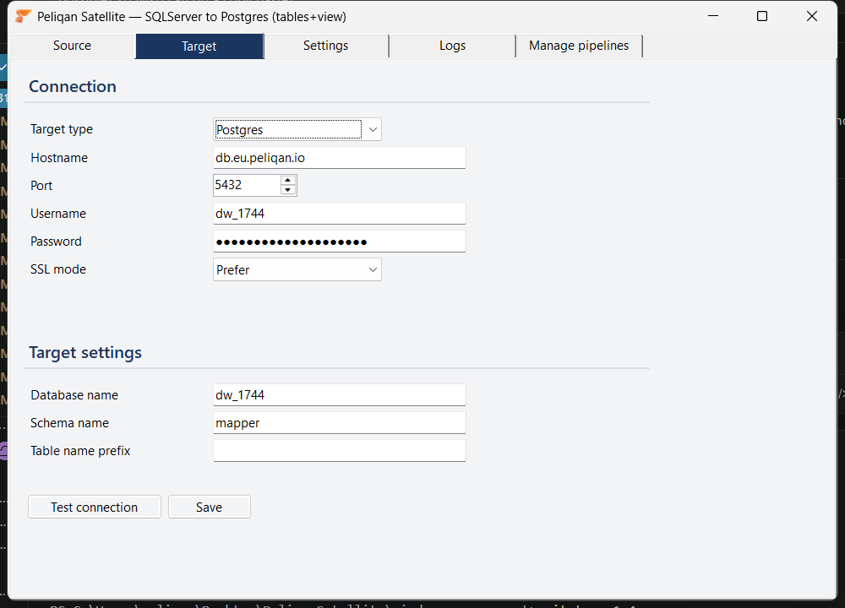Open the Logs tab
The width and height of the screenshot is (845, 608).
click(453, 46)
